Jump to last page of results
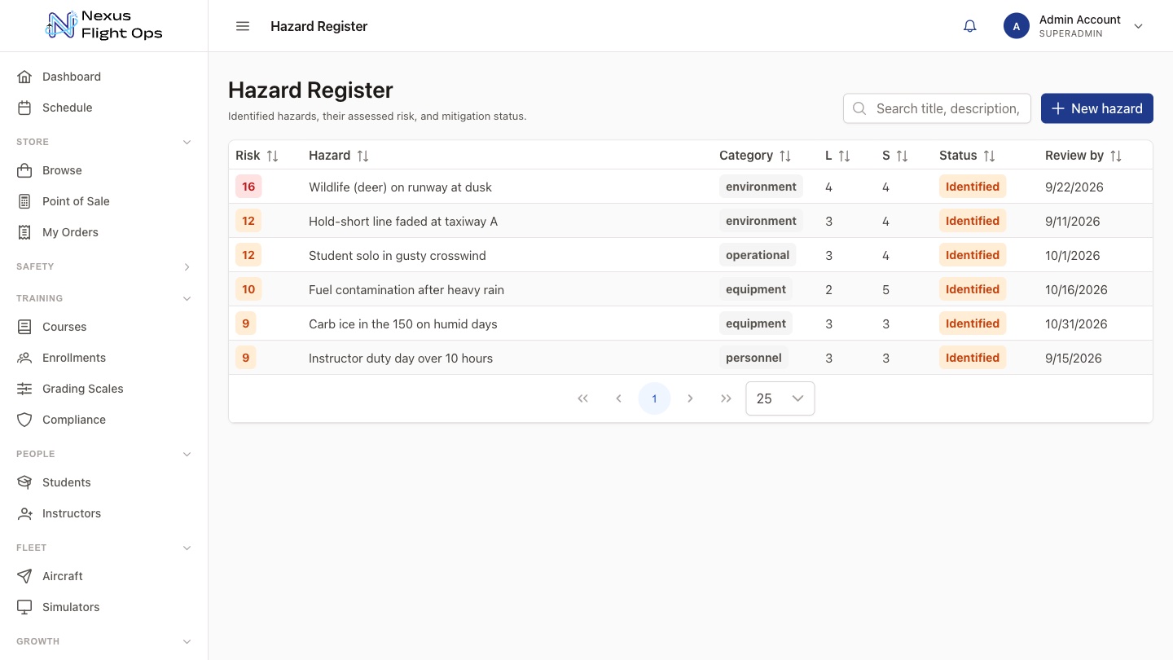1173x660 pixels. point(726,398)
